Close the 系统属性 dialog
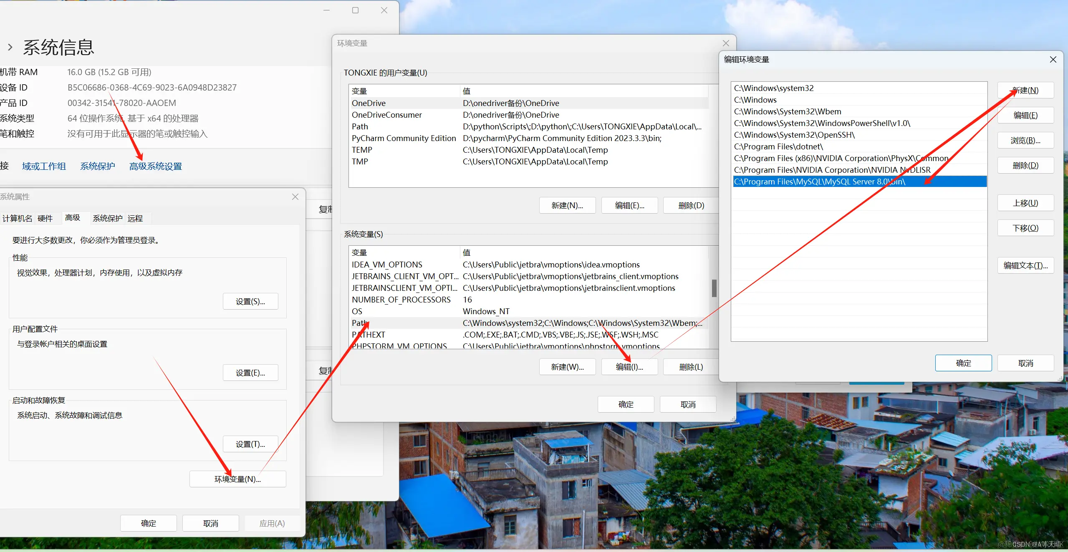This screenshot has height=552, width=1068. (x=295, y=197)
